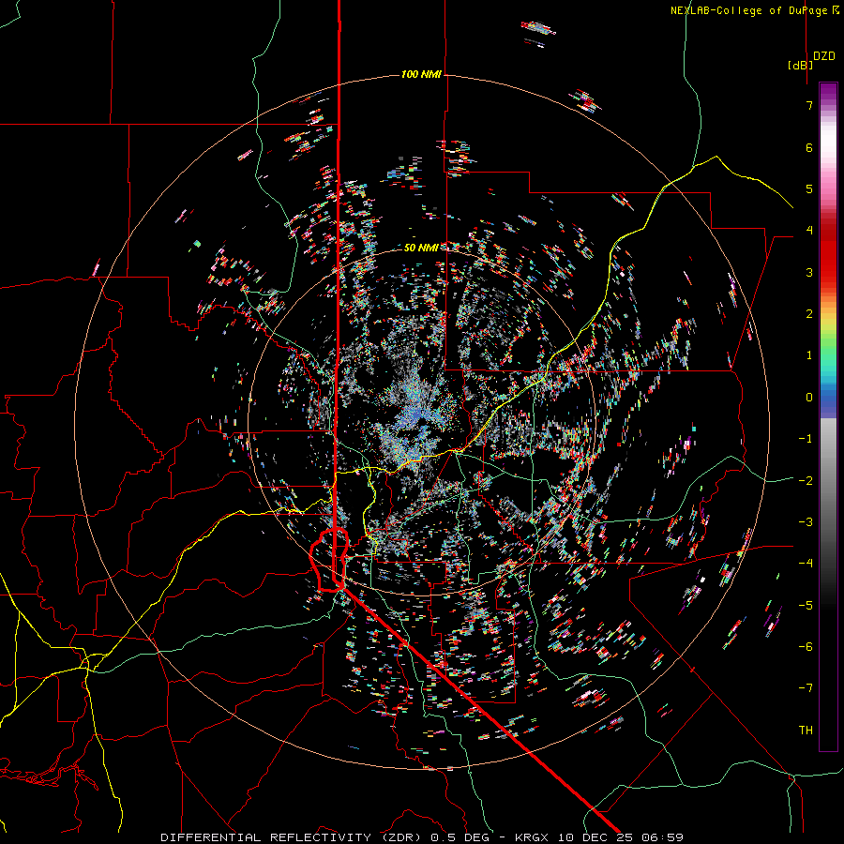The image size is (844, 844).
Task: Click the TH label on the legend
Action: pos(806,730)
